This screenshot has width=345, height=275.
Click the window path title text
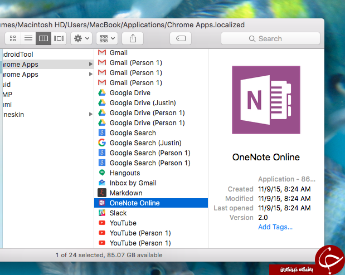[x=122, y=25]
